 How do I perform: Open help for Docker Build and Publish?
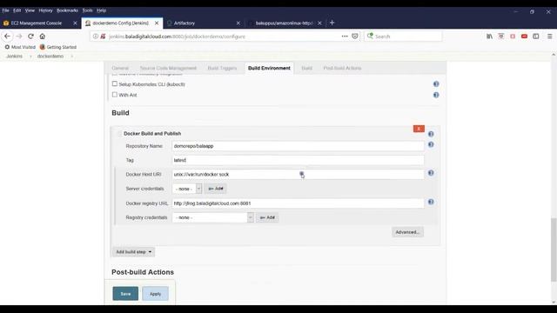click(431, 134)
